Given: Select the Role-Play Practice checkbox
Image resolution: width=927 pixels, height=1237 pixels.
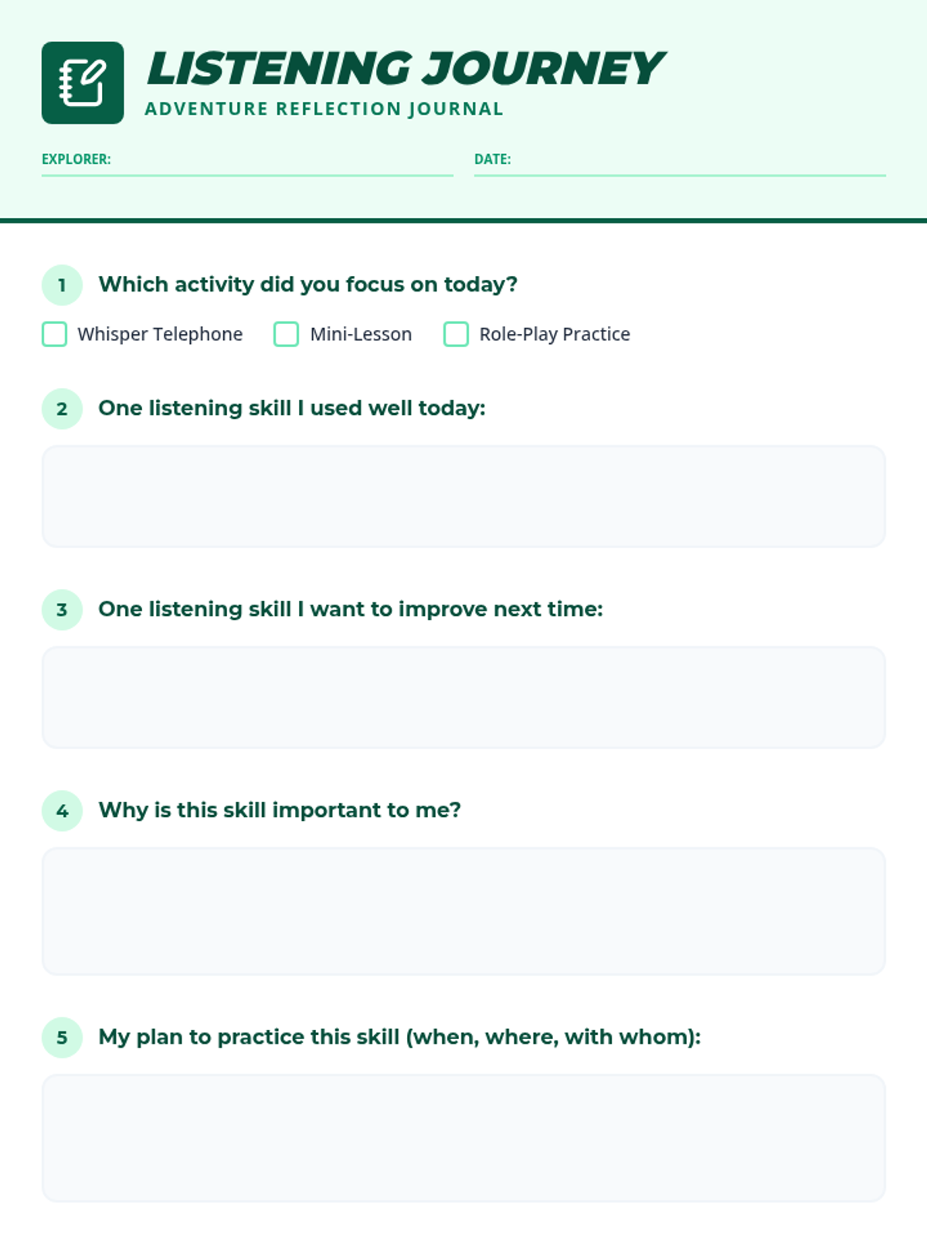Looking at the screenshot, I should [456, 334].
